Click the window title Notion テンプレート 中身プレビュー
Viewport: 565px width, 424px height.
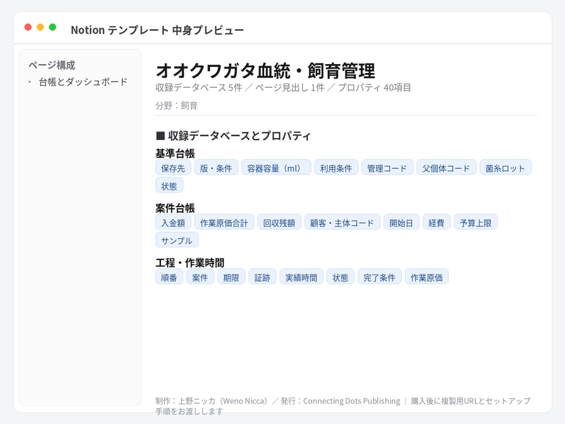tap(157, 30)
